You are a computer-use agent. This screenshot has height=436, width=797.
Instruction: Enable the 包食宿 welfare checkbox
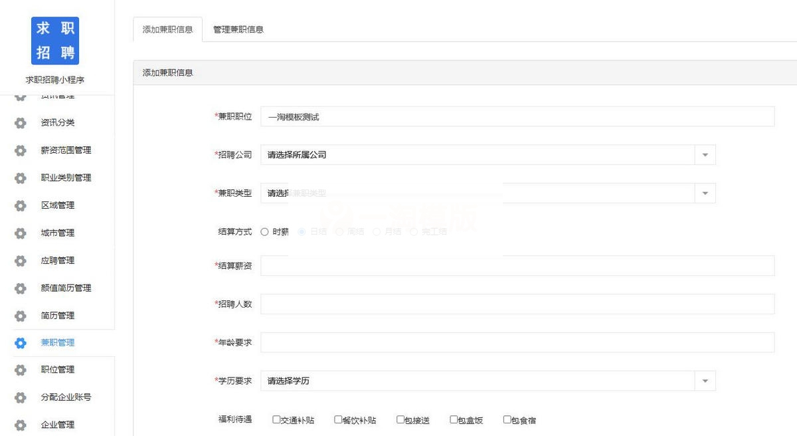(506, 419)
